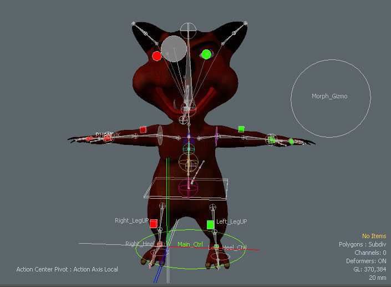Select the red right eye controller
The height and width of the screenshot is (287, 391).
(x=156, y=56)
